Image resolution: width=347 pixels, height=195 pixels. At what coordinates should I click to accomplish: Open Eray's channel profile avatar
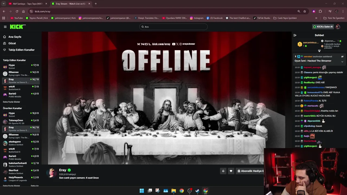(x=52, y=173)
